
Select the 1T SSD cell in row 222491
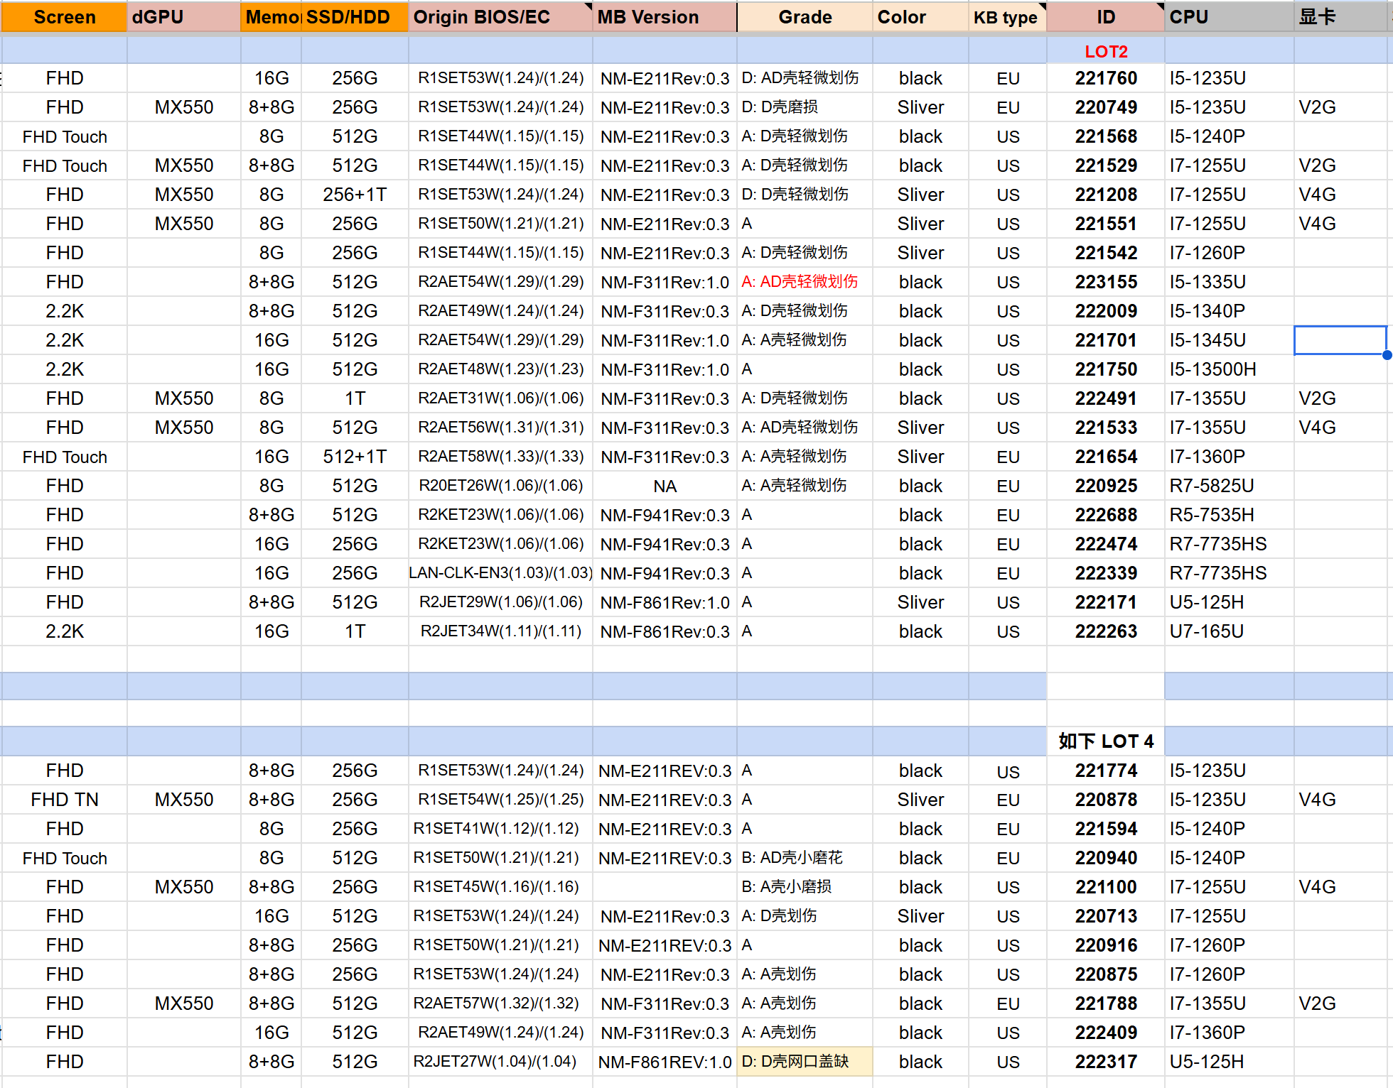355,398
